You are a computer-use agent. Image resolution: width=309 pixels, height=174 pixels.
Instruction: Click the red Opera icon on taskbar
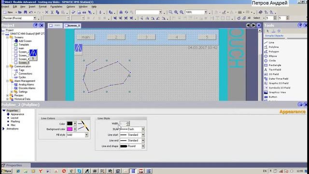pos(64,171)
